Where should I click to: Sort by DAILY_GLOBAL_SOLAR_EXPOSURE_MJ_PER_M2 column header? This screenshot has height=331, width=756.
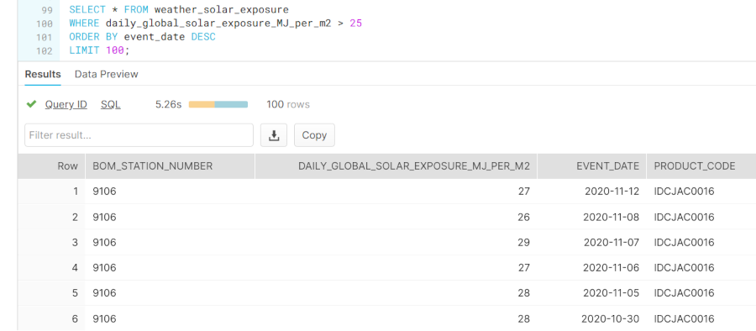pos(396,166)
